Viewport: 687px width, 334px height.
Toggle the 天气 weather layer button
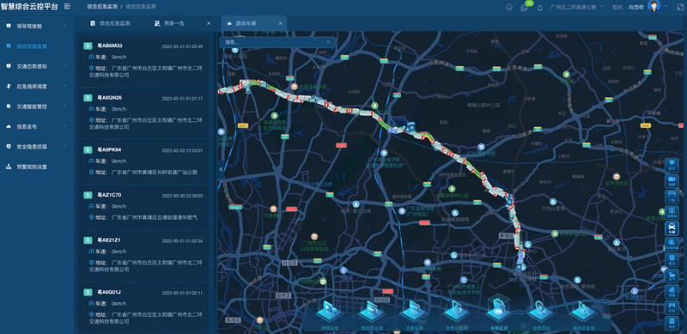click(x=672, y=276)
